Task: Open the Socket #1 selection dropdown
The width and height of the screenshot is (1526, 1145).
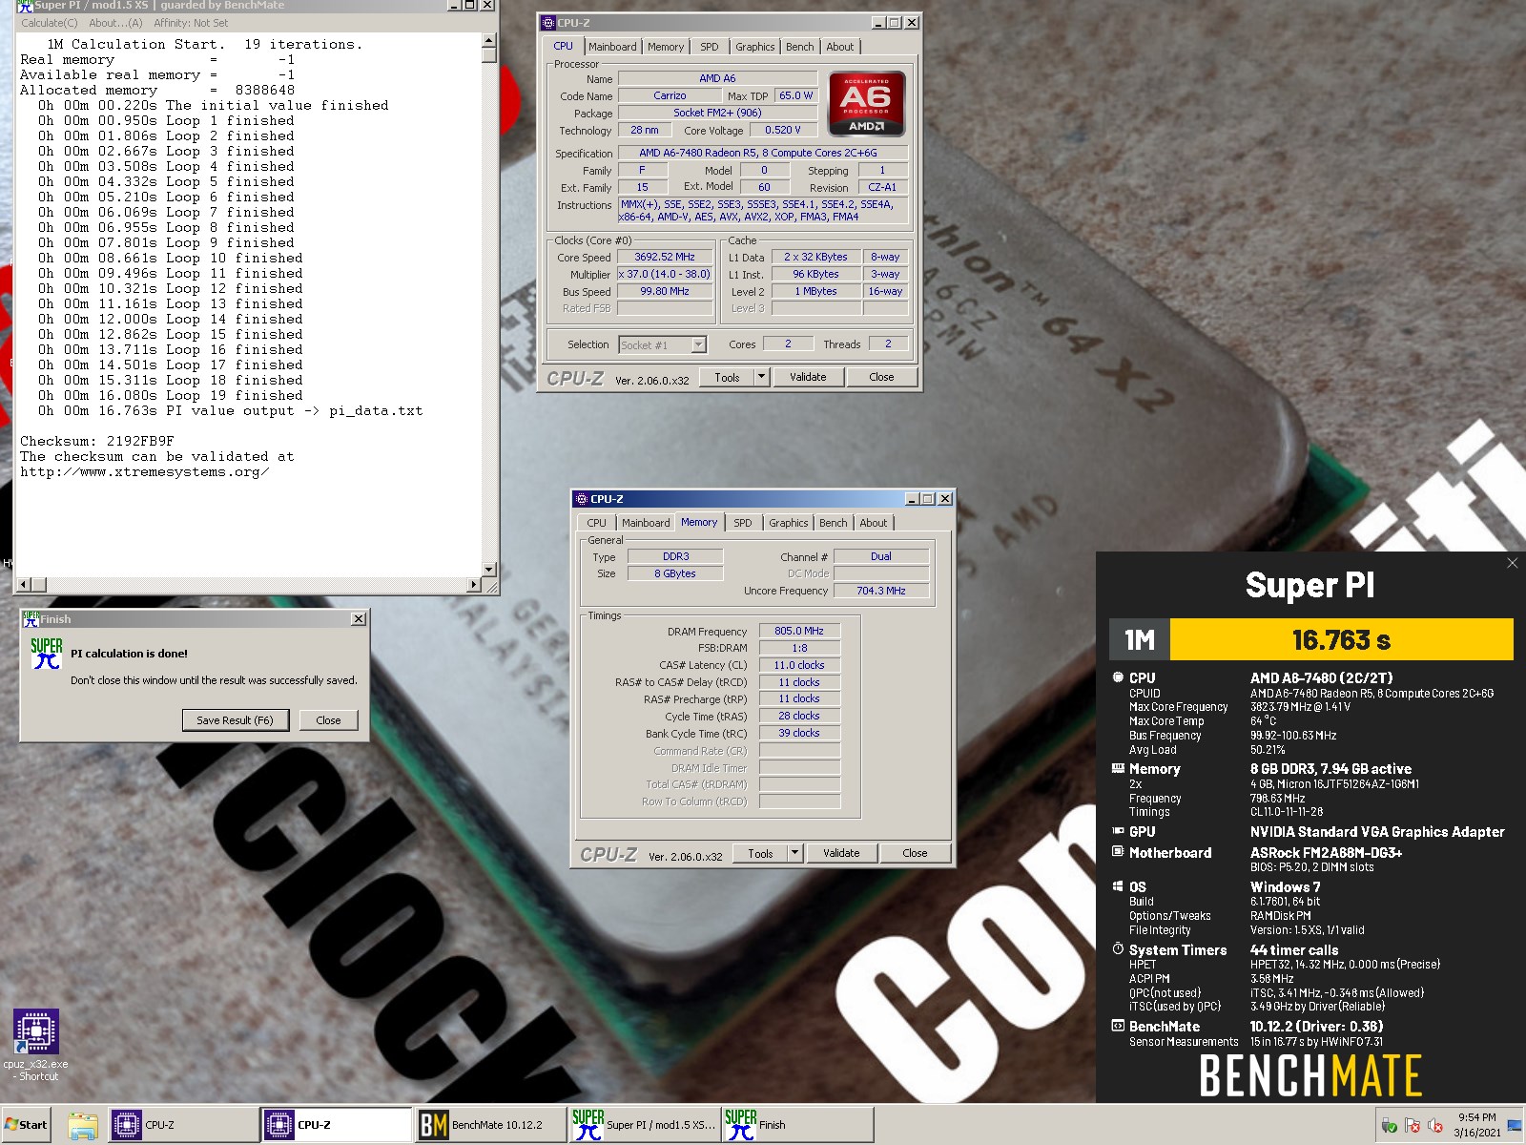Action: pos(698,345)
